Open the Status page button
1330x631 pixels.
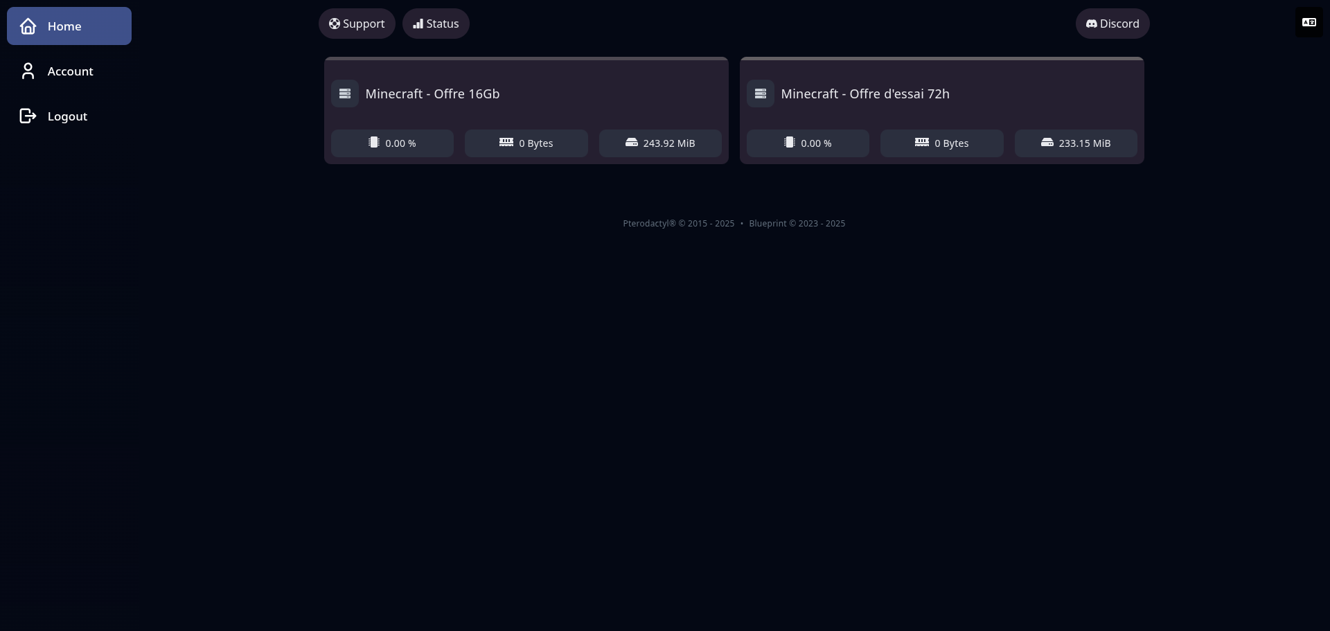coord(436,24)
